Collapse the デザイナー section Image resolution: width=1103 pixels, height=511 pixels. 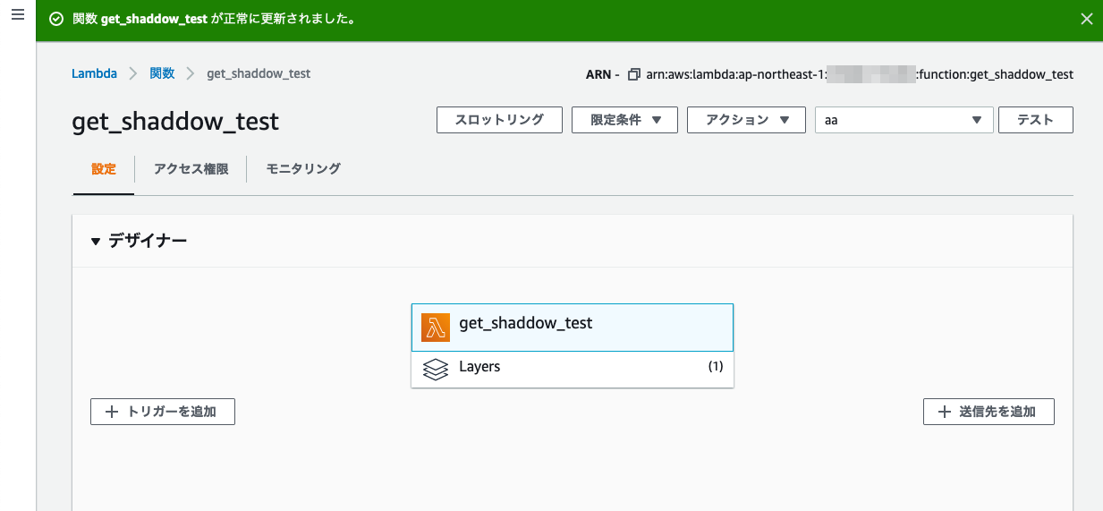point(138,241)
